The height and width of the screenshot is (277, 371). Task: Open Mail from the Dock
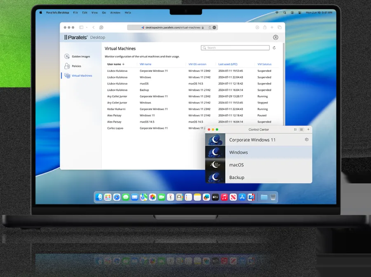click(x=135, y=197)
